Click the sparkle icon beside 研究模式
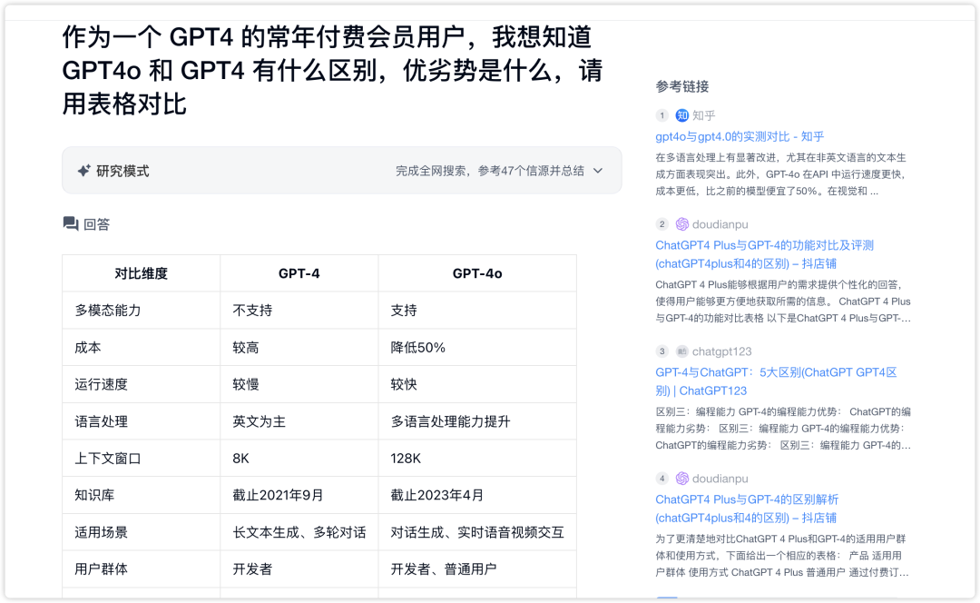This screenshot has height=603, width=980. pyautogui.click(x=81, y=169)
